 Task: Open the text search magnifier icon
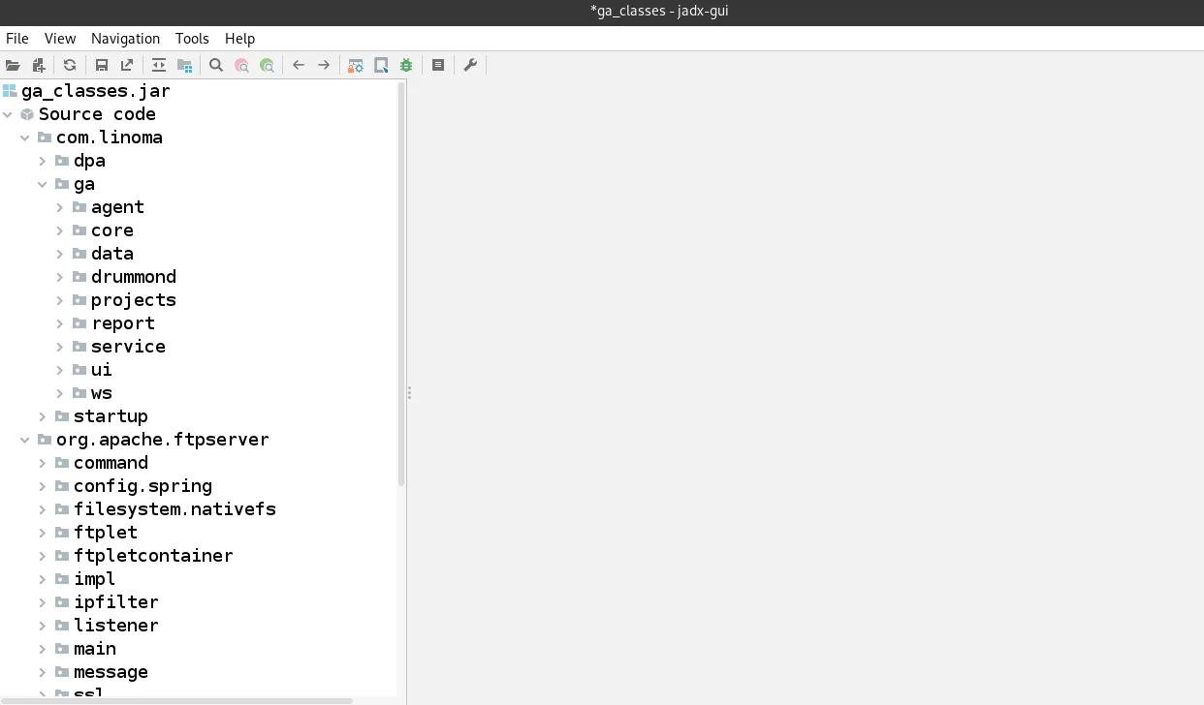point(215,65)
